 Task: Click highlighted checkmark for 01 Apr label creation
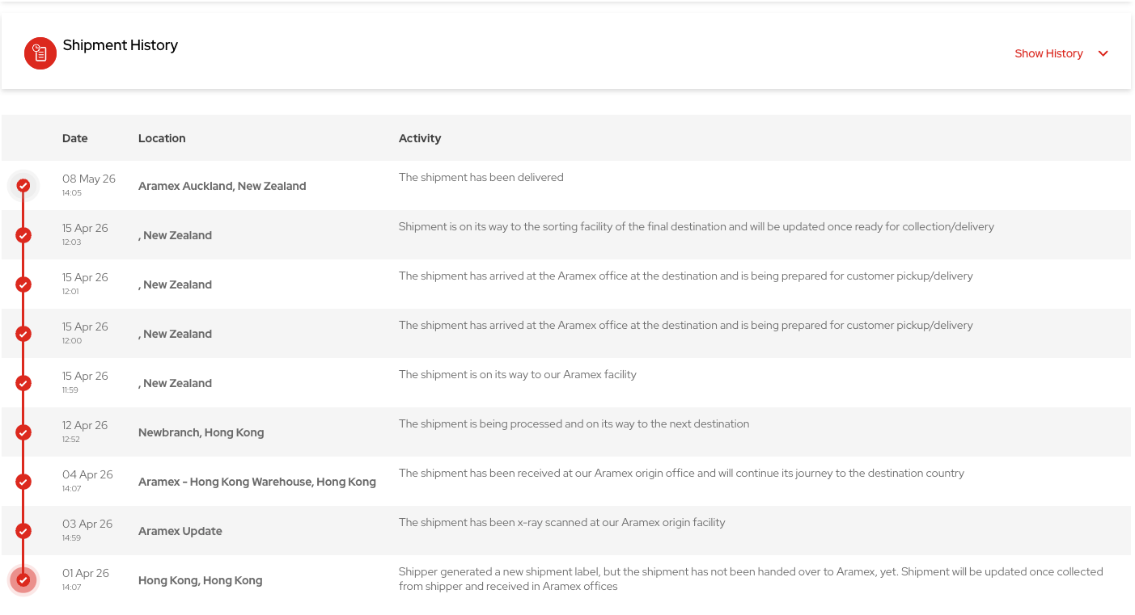[23, 580]
